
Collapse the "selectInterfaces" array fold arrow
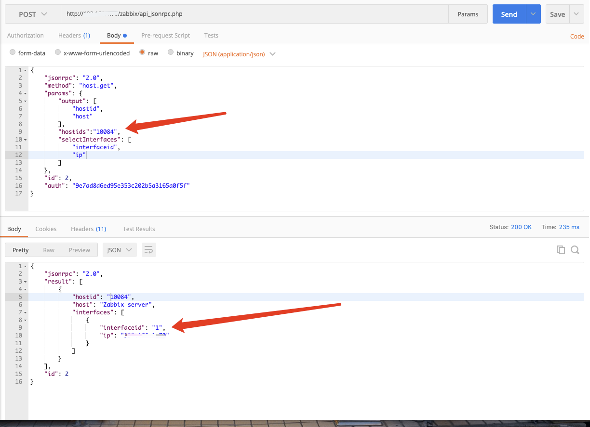(x=25, y=140)
